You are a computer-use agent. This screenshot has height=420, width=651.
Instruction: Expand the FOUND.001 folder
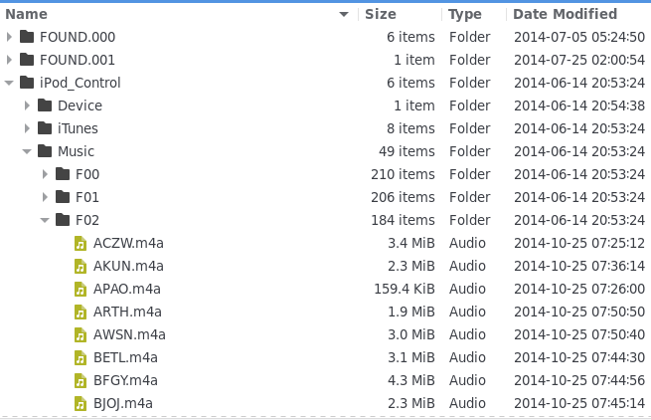(x=9, y=61)
